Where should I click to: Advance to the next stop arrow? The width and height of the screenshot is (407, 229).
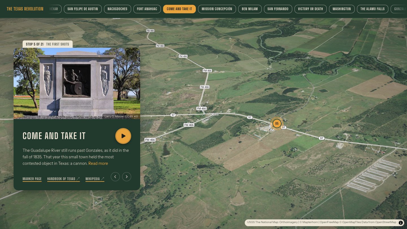coord(127,177)
